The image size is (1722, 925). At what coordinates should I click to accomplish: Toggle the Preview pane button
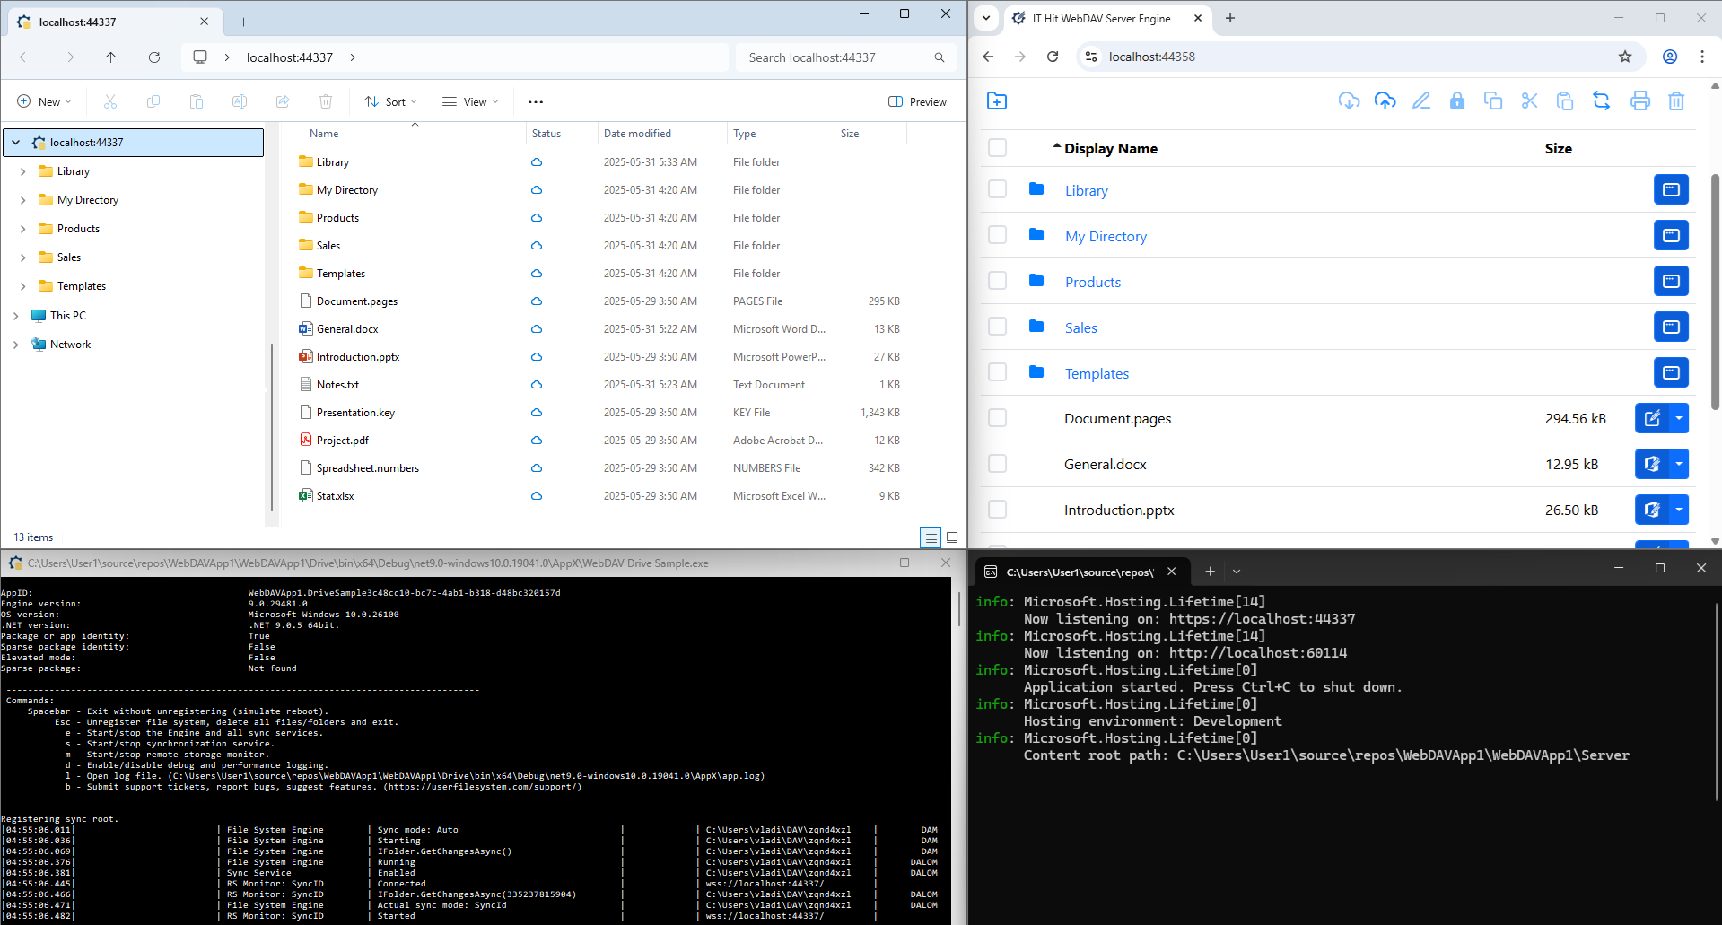(917, 102)
